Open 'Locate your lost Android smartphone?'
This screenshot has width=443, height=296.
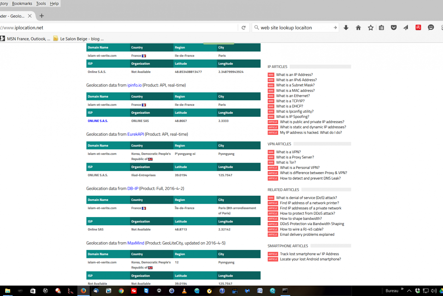click(310, 259)
